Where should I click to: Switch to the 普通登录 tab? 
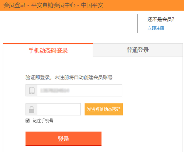[x=138, y=50]
